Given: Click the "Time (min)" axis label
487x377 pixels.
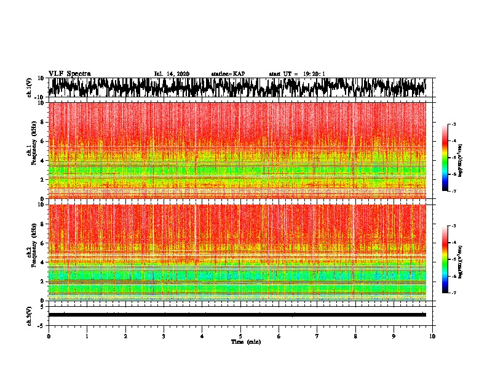Looking at the screenshot, I should coord(246,342).
